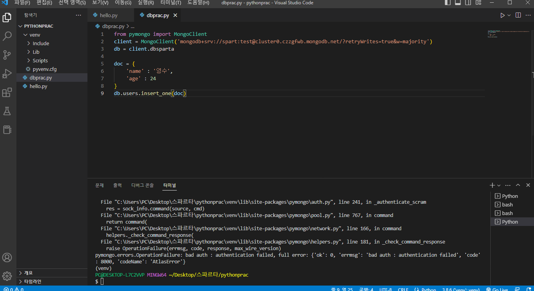Change the 공백: 4 indentation setting
Image resolution: width=534 pixels, height=291 pixels.
[366, 289]
